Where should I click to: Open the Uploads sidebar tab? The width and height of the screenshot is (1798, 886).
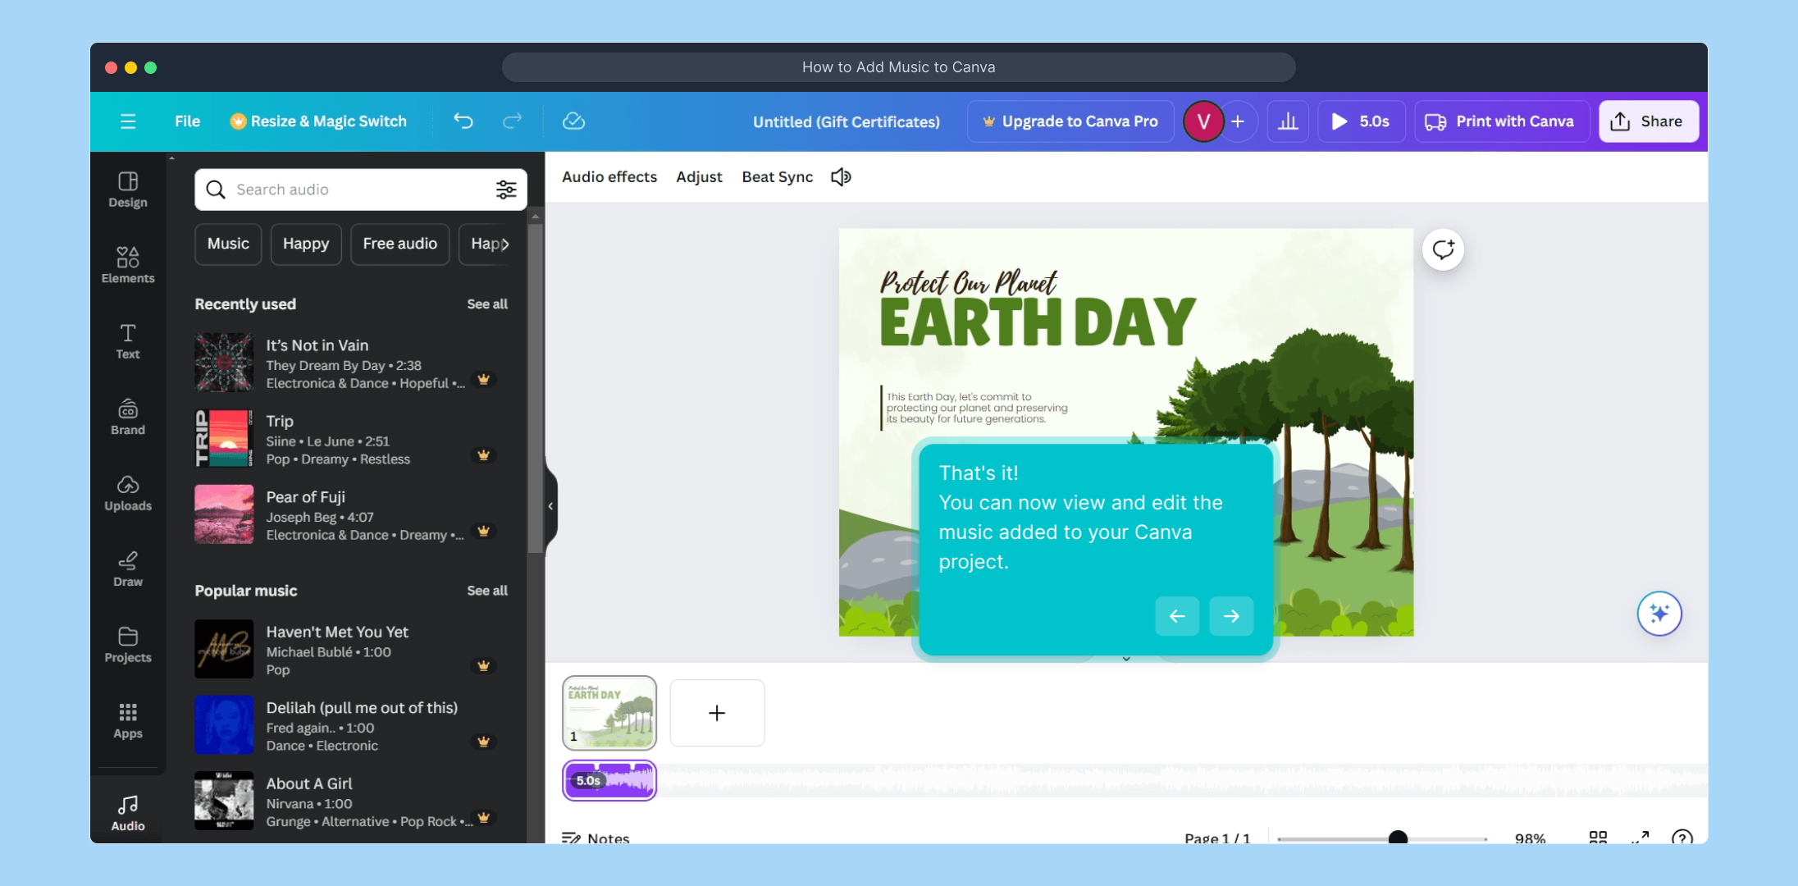(127, 492)
